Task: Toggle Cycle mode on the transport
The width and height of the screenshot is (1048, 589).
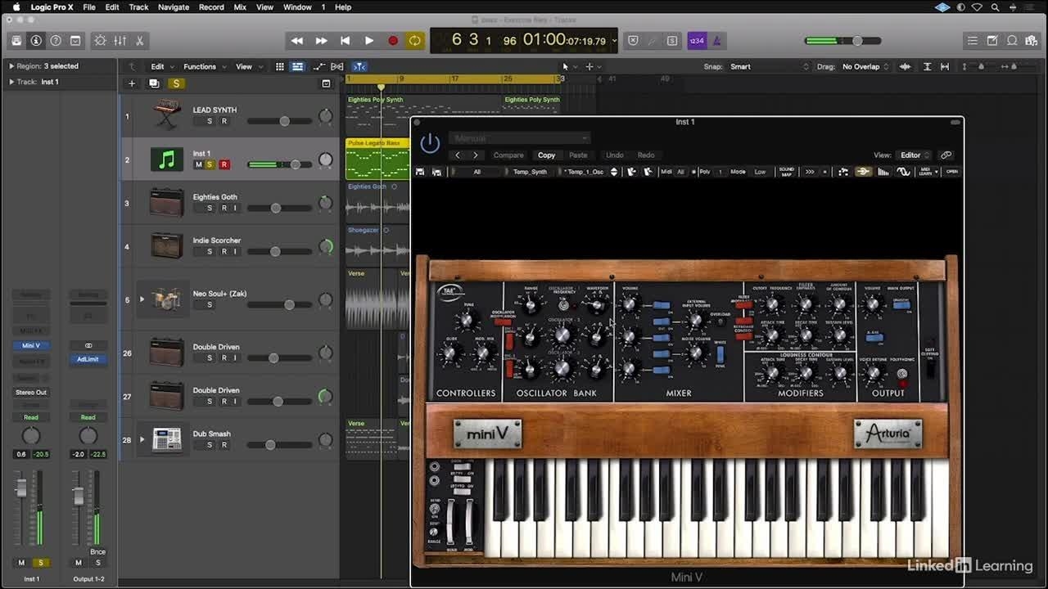Action: pyautogui.click(x=415, y=41)
